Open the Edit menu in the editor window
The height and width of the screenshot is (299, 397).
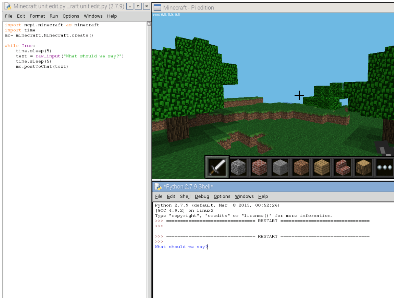(x=21, y=16)
